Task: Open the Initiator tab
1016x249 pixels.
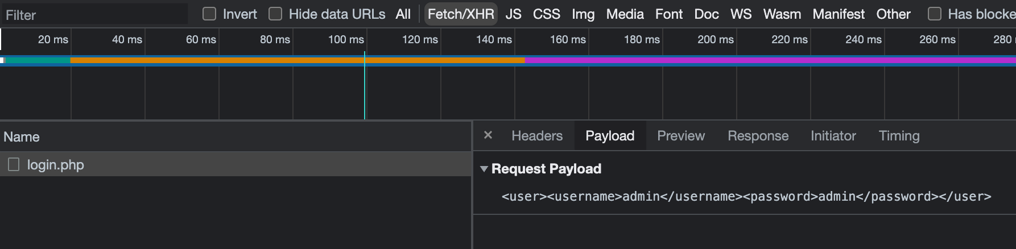Action: click(x=833, y=136)
